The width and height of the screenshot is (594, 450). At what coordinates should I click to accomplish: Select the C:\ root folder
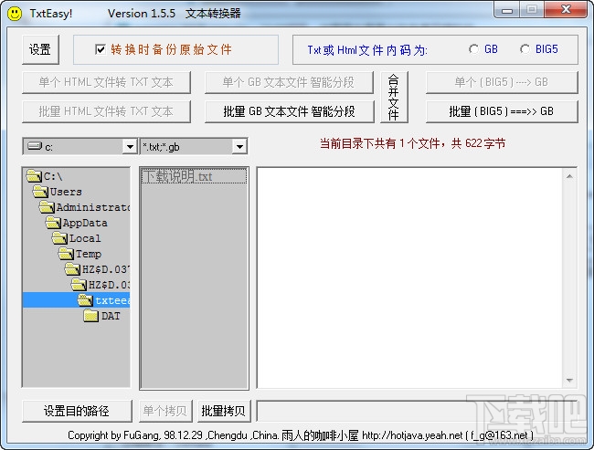pyautogui.click(x=53, y=176)
